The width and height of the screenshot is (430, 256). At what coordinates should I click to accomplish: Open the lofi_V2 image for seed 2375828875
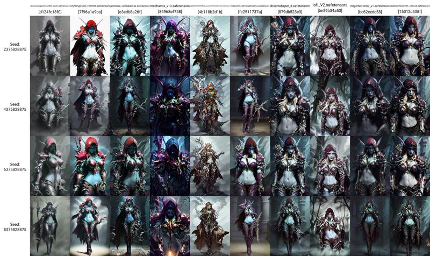329,46
